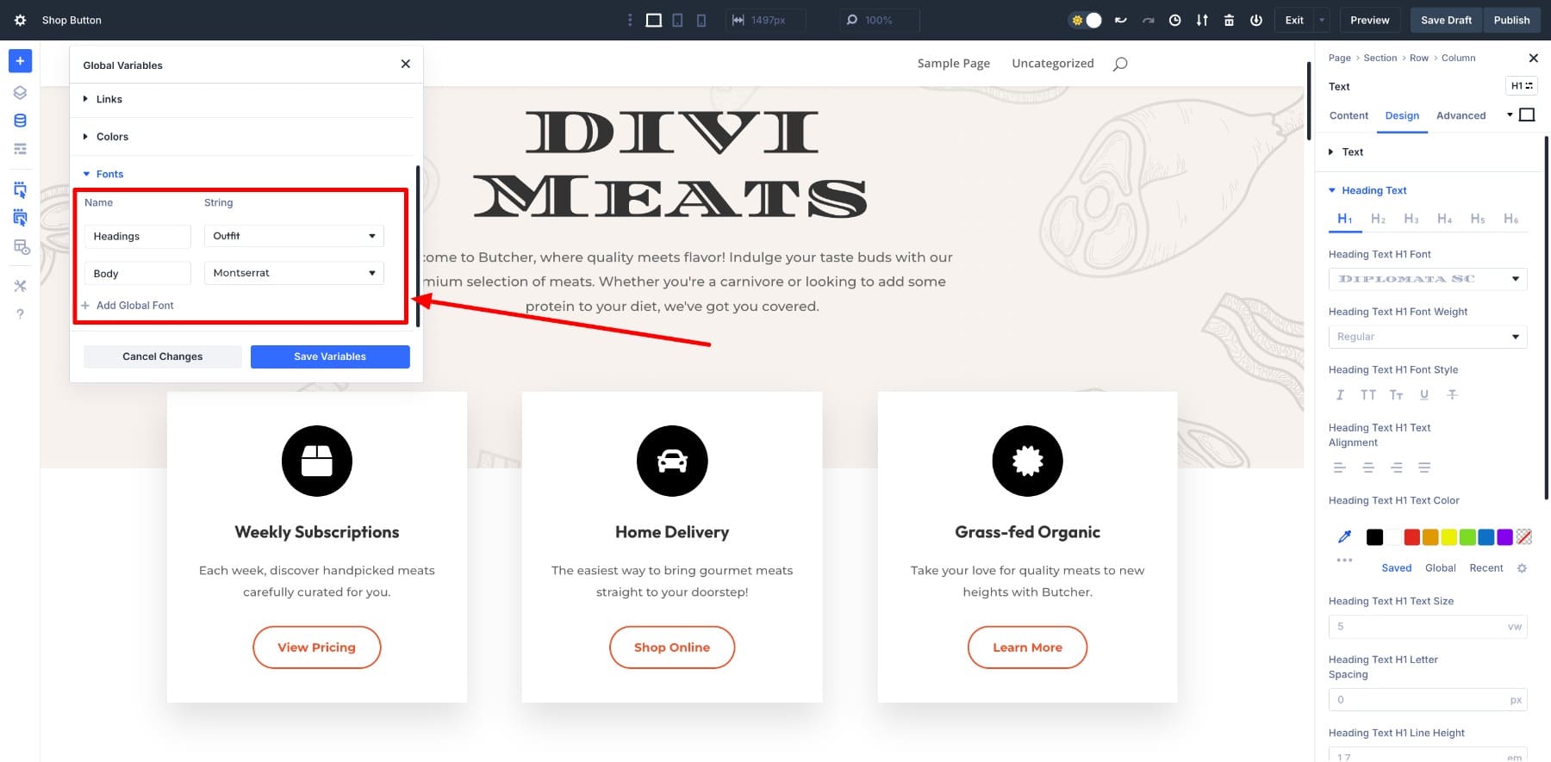
Task: Click the Save Variables button
Action: point(330,356)
